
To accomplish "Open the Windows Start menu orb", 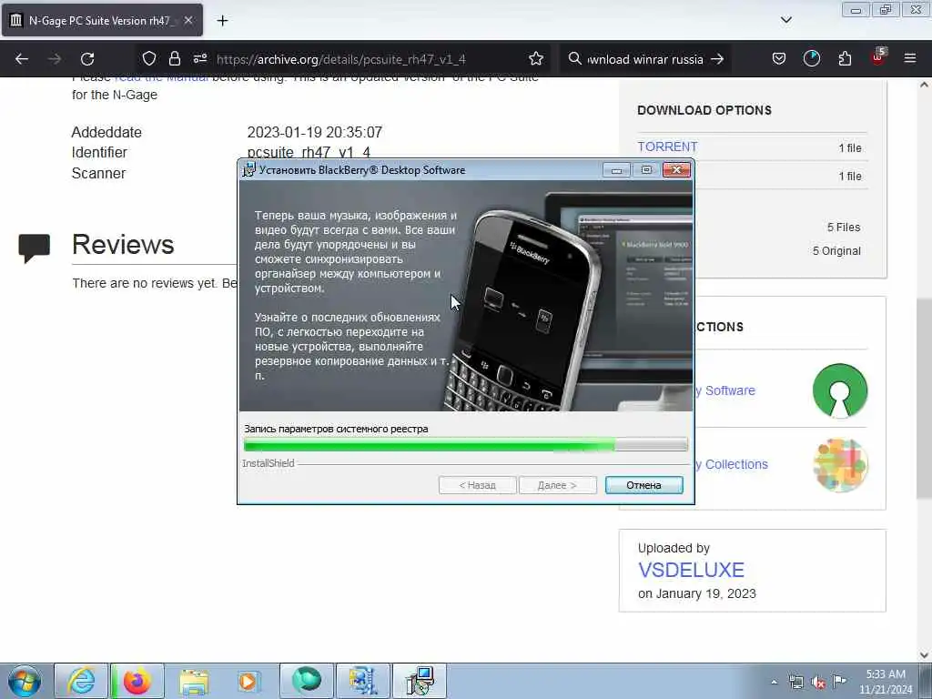I will tap(25, 681).
